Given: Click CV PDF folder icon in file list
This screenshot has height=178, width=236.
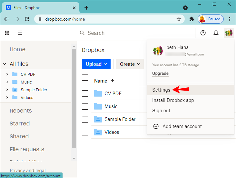Looking at the screenshot, I should point(98,94).
